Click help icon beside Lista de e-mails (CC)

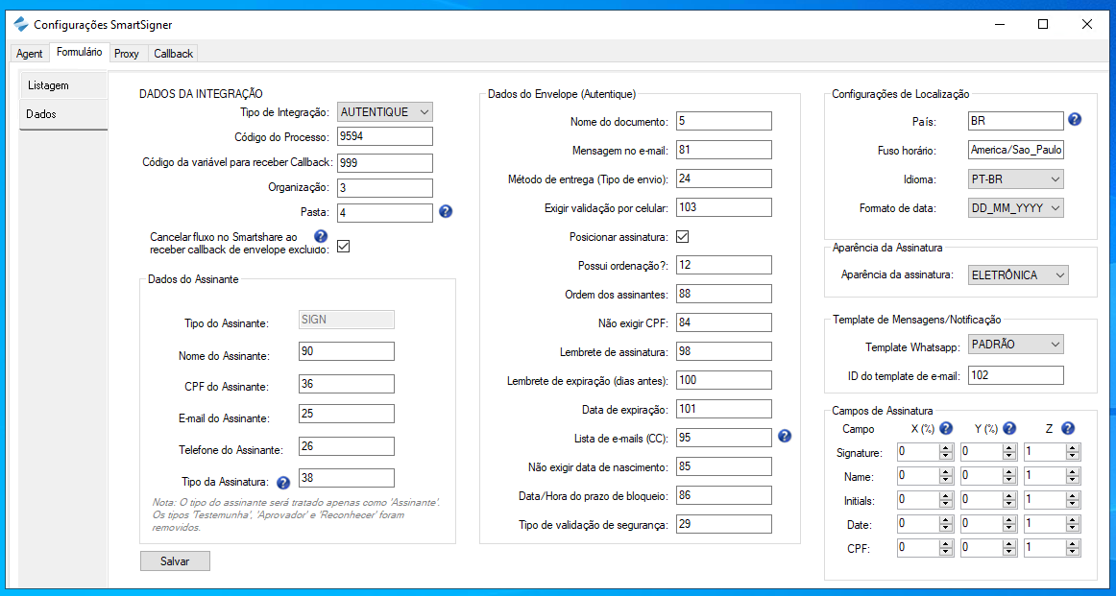pos(785,436)
